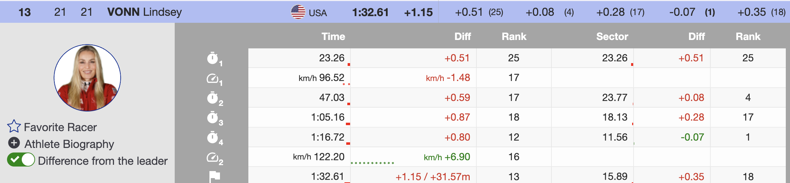Click the Time column header
This screenshot has width=790, height=183.
pyautogui.click(x=333, y=36)
